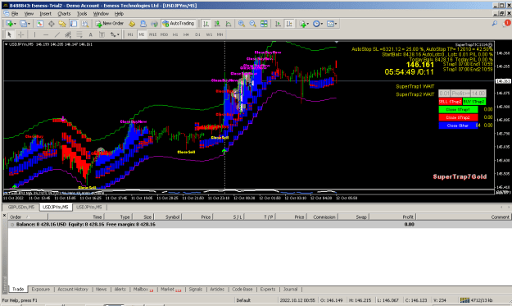Viewport: 512px width, 306px height.
Task: Select the equidistant channel tool
Action: pos(68,34)
